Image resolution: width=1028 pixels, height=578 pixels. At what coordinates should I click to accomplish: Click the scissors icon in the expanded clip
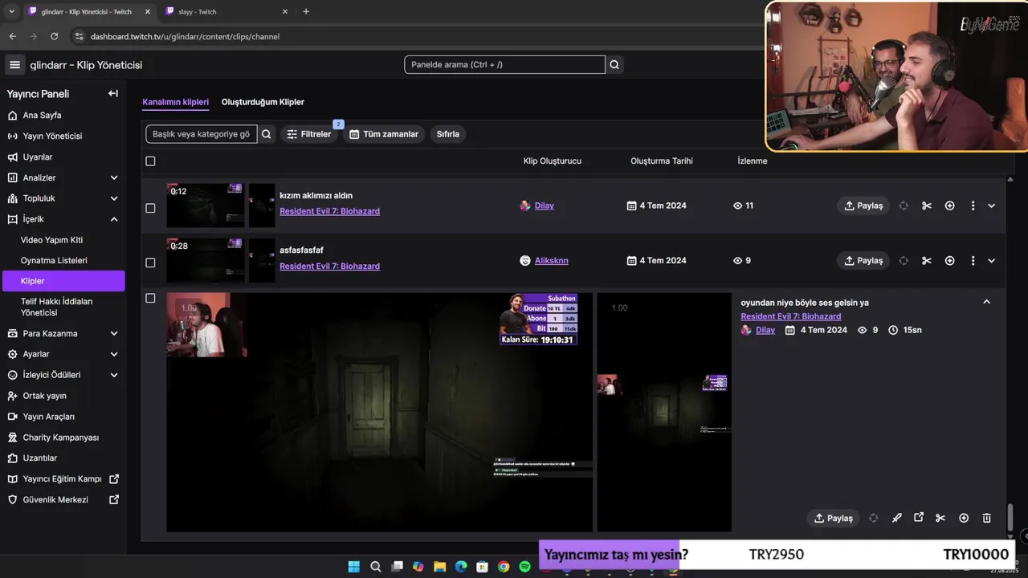(x=940, y=518)
